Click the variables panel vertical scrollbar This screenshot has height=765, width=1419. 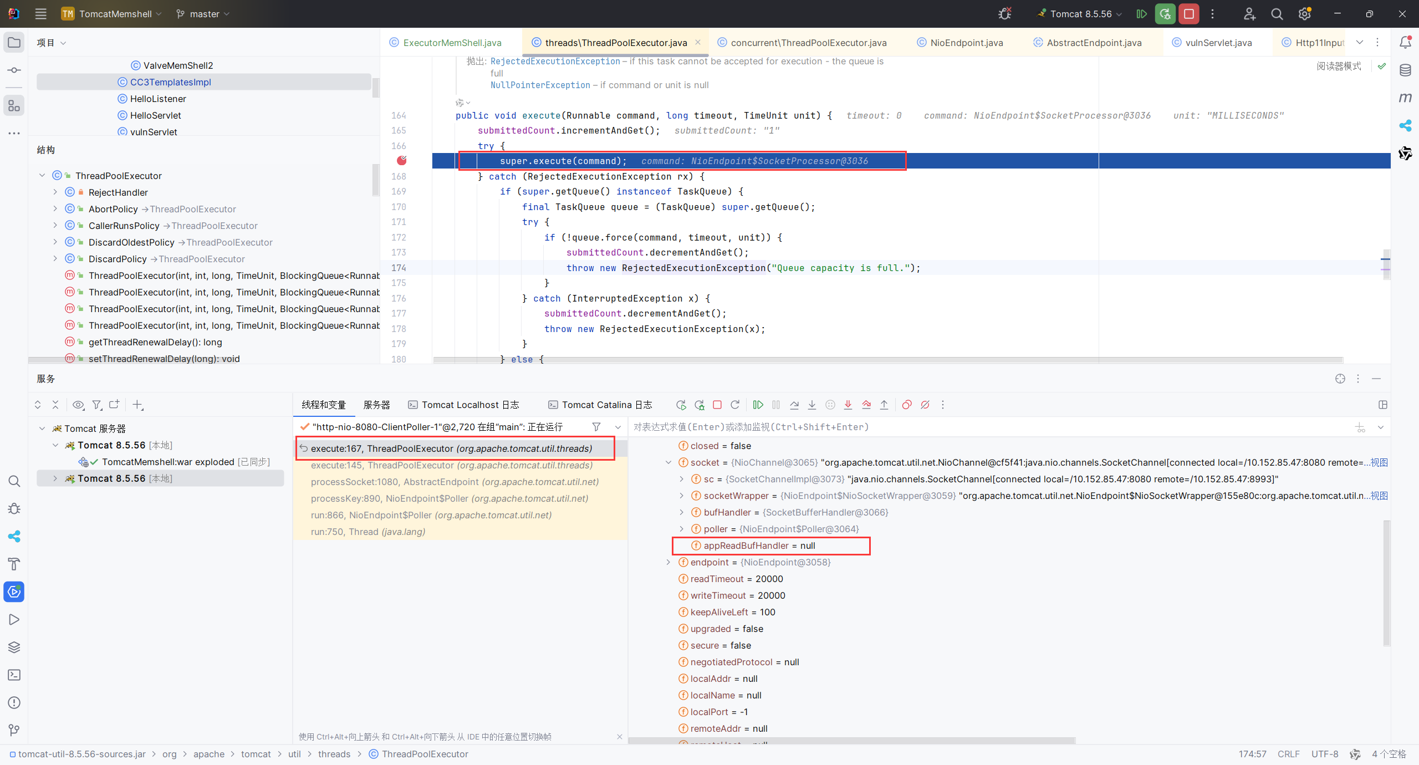click(x=1387, y=583)
